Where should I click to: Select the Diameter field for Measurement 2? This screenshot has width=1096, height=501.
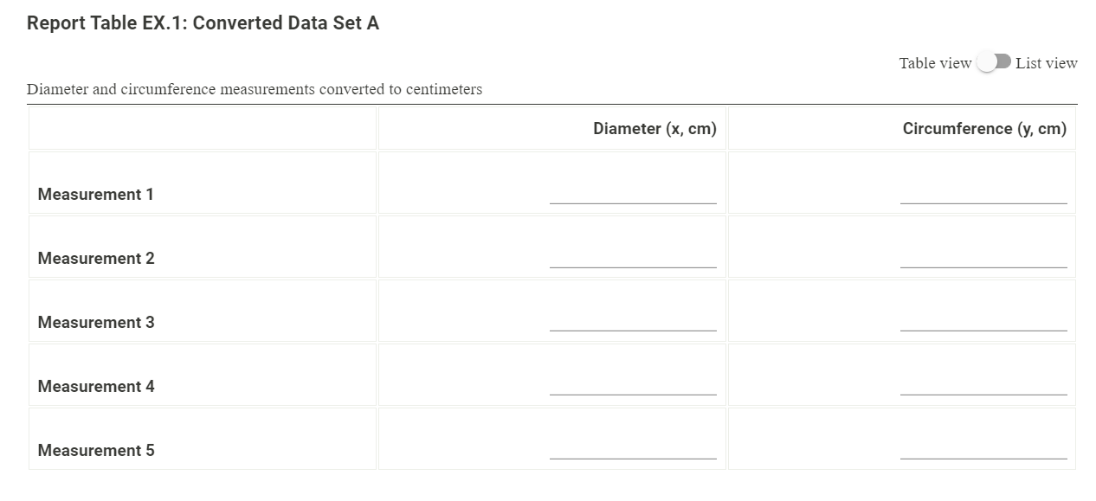(x=632, y=261)
